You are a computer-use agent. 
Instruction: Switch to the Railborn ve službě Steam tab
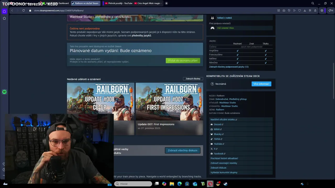[x=86, y=3]
